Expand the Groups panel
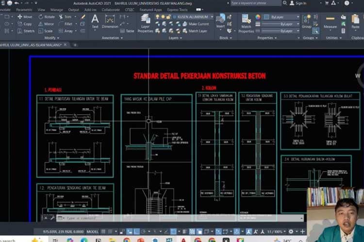The width and height of the screenshot is (364, 242). tap(310, 38)
